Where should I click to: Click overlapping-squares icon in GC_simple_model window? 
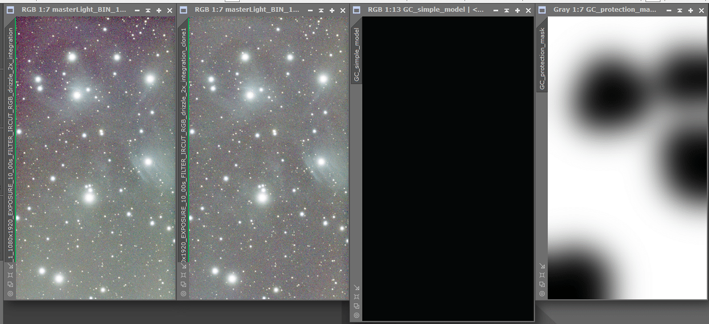tap(356, 306)
